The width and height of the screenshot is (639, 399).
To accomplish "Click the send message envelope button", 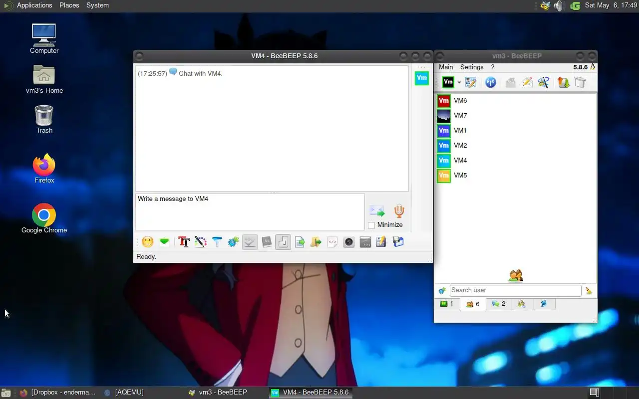I will 377,210.
